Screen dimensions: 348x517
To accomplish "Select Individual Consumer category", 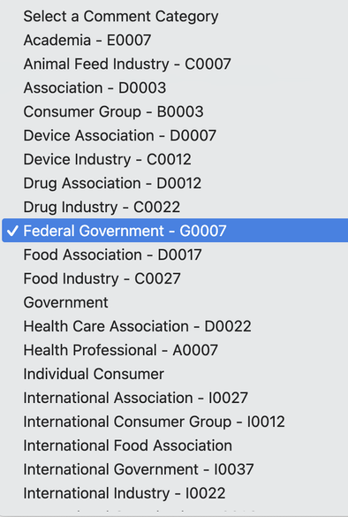I will [x=175, y=374].
